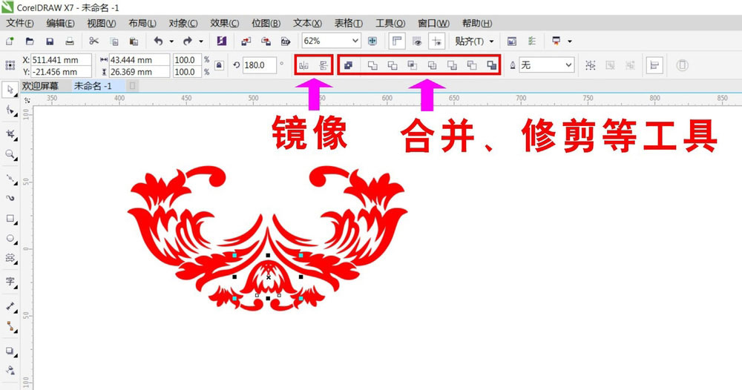
Task: Switch to the 未命名 -1 document tab
Action: (93, 86)
